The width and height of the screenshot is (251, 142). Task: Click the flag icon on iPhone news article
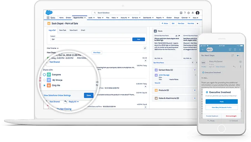[x=179, y=36]
